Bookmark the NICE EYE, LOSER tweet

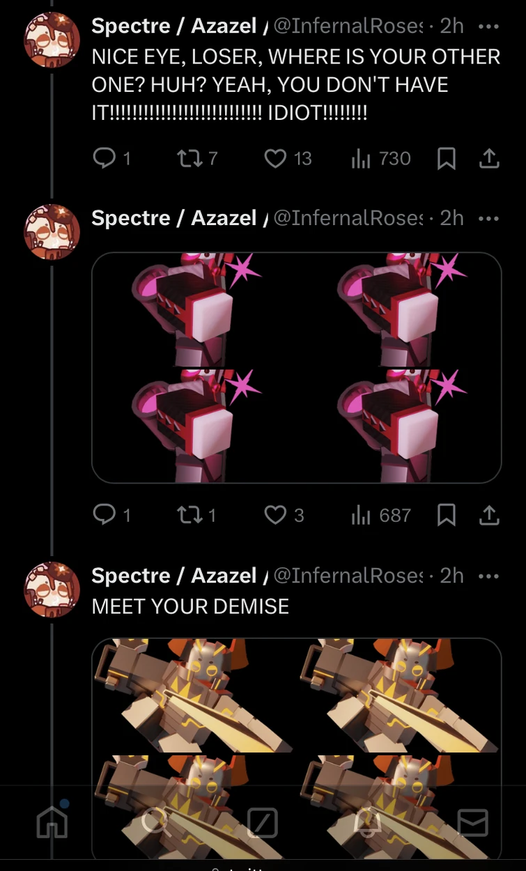pos(447,159)
